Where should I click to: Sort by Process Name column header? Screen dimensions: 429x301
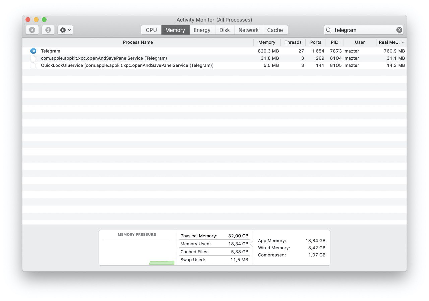138,42
